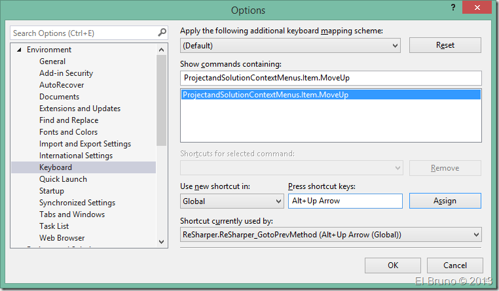Image resolution: width=499 pixels, height=291 pixels.
Task: Click the Search Options text field
Action: point(83,33)
